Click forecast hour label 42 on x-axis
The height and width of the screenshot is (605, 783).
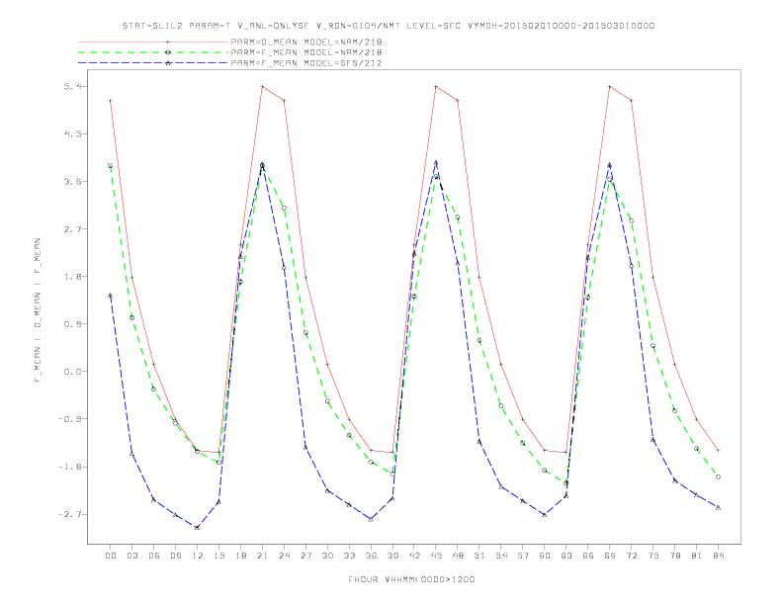coord(414,556)
